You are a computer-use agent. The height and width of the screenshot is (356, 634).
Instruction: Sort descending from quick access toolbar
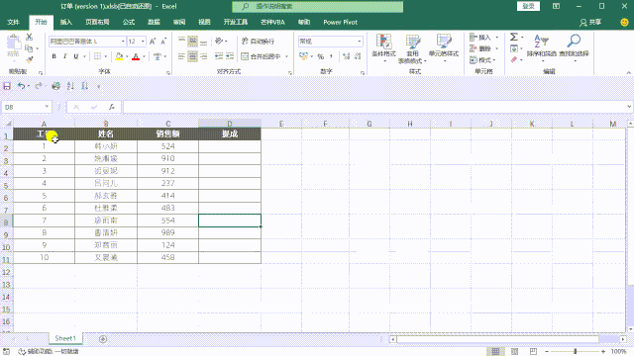click(x=84, y=86)
